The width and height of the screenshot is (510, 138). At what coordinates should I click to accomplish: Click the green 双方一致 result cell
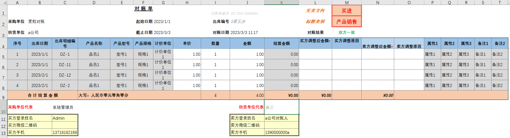click(346, 33)
